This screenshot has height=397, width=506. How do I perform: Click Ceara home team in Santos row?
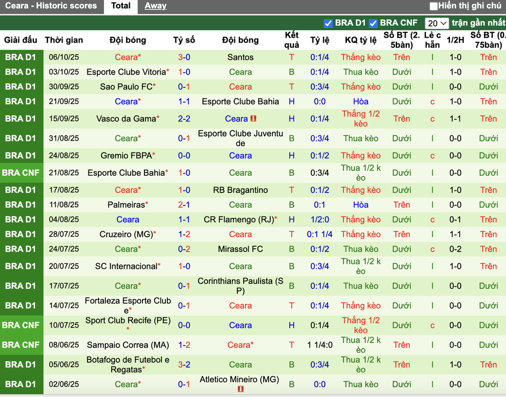126,57
